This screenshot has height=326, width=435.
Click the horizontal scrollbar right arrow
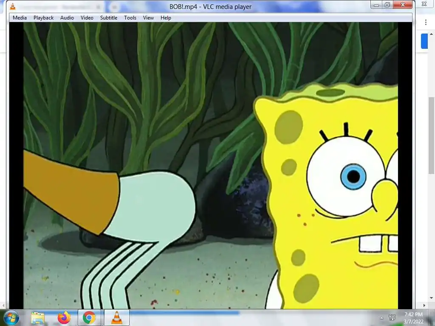424,306
